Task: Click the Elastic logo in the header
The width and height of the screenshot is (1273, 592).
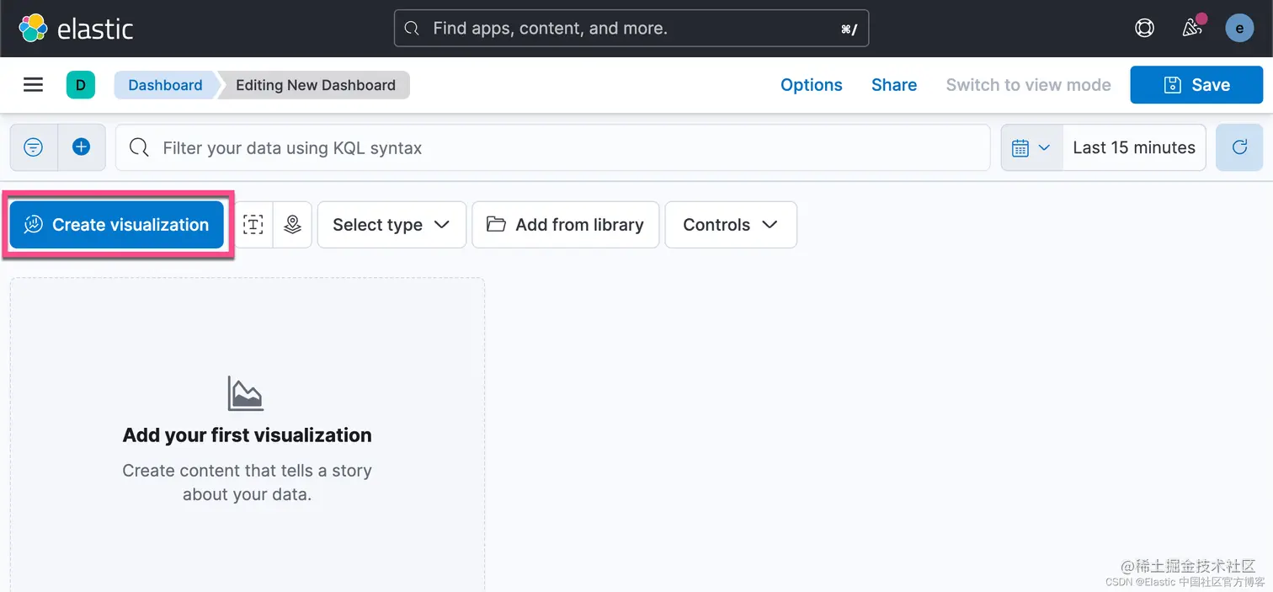Action: pyautogui.click(x=76, y=29)
